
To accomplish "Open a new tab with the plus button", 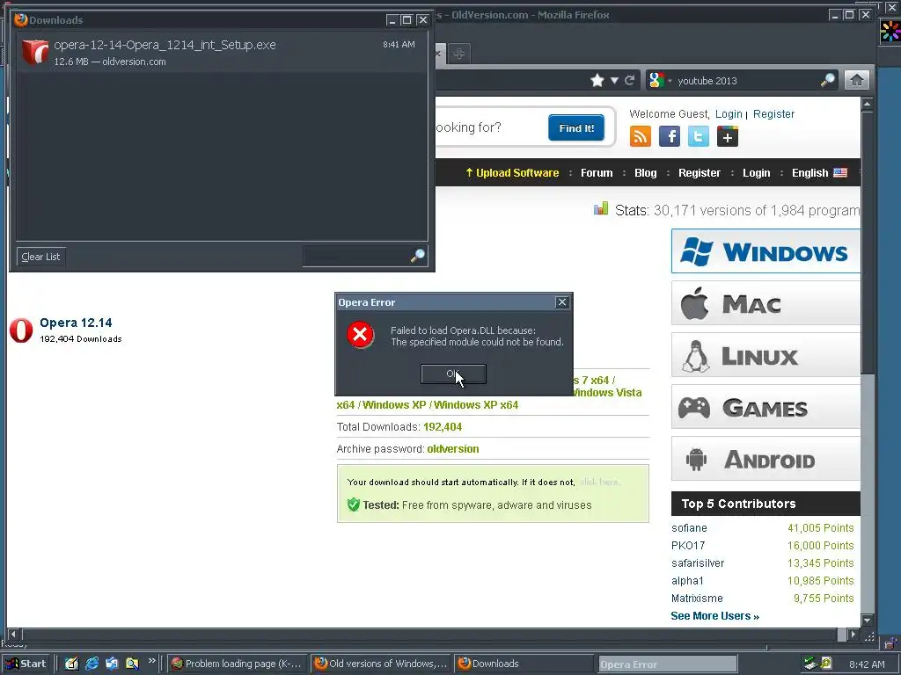I will tap(458, 54).
